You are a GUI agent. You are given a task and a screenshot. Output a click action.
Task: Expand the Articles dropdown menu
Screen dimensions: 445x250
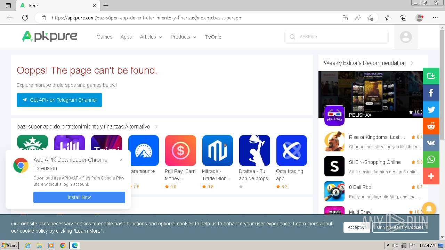click(x=151, y=37)
